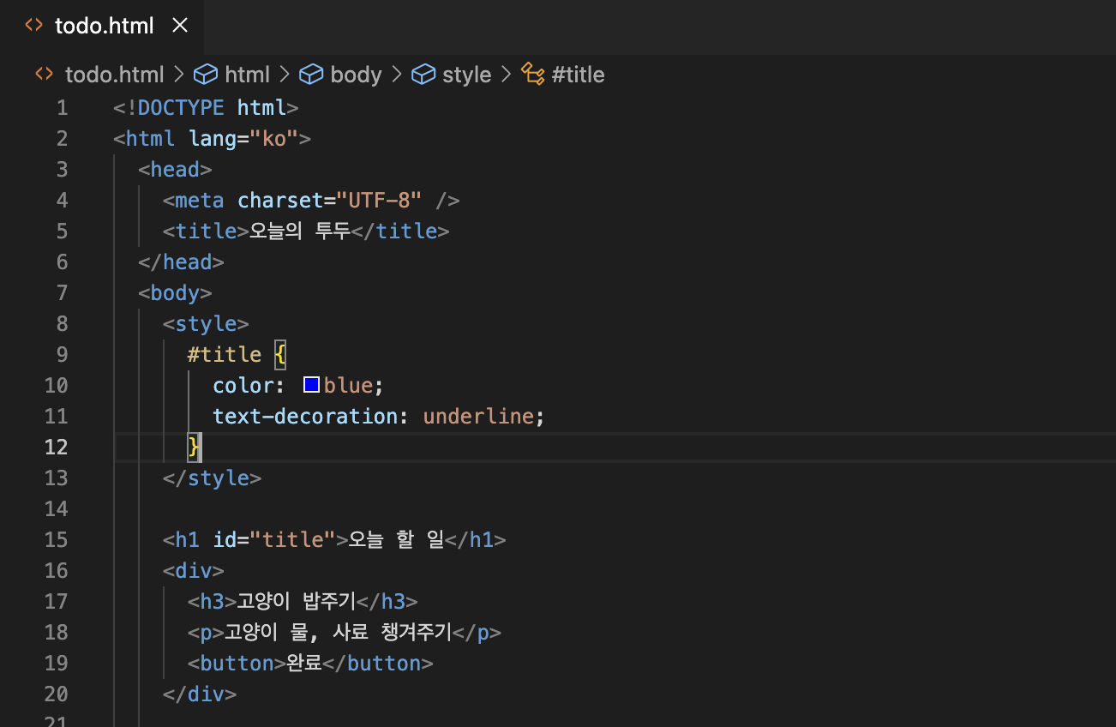Click the closing curly brace on line 12
1116x727 pixels.
194,448
